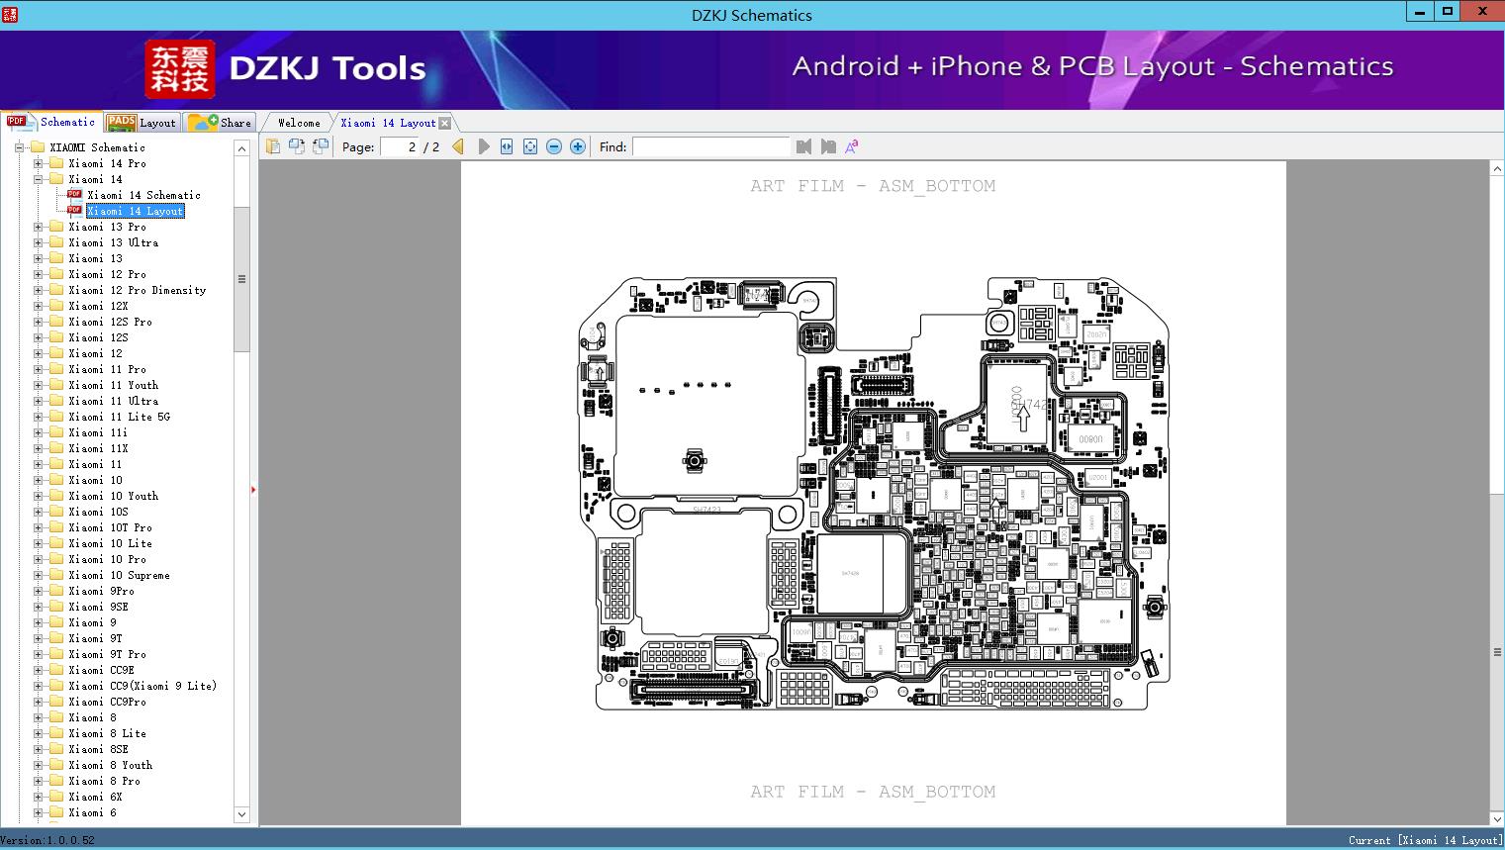The width and height of the screenshot is (1505, 850).
Task: Click the tree panel scroll up arrow
Action: [241, 148]
